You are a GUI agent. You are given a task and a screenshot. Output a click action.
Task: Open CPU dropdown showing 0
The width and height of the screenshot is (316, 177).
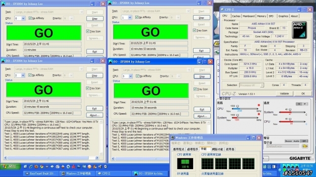coord(20,19)
